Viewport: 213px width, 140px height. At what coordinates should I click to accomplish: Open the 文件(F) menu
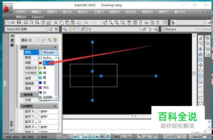pyautogui.click(x=21, y=12)
